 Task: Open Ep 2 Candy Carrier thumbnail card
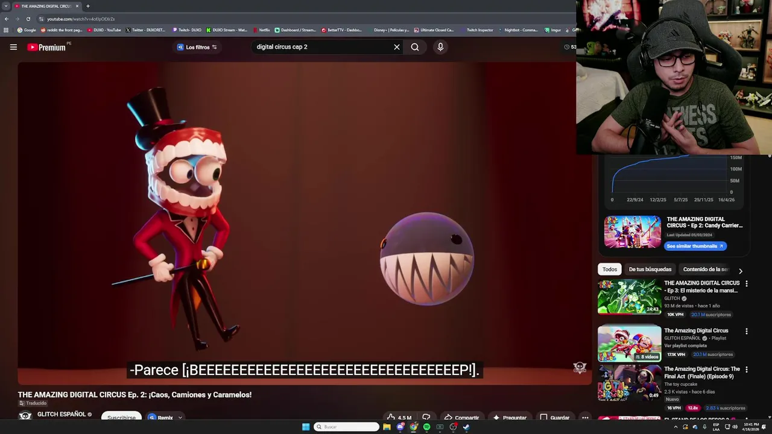tap(632, 232)
